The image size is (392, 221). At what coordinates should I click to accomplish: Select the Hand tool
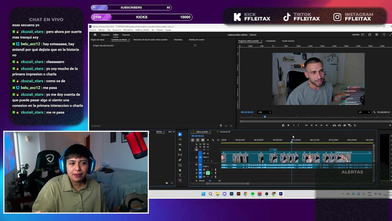[180, 170]
